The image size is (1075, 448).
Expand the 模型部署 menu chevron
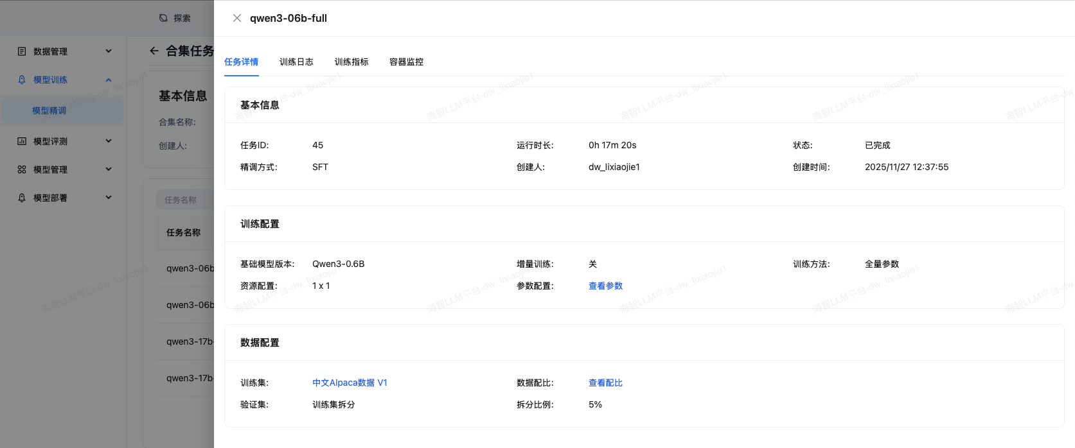pyautogui.click(x=109, y=198)
